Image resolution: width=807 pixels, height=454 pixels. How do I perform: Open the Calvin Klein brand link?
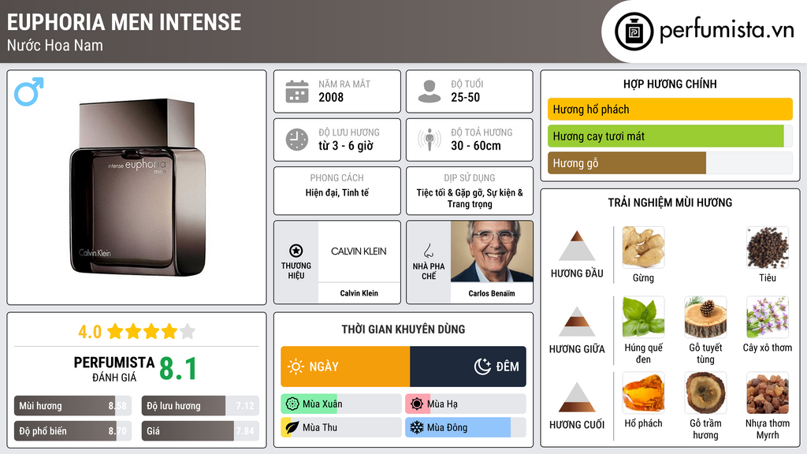click(x=359, y=251)
